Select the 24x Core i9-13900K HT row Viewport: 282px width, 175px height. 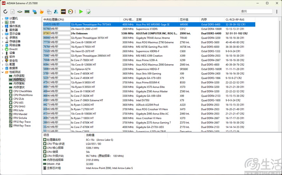coord(149,42)
